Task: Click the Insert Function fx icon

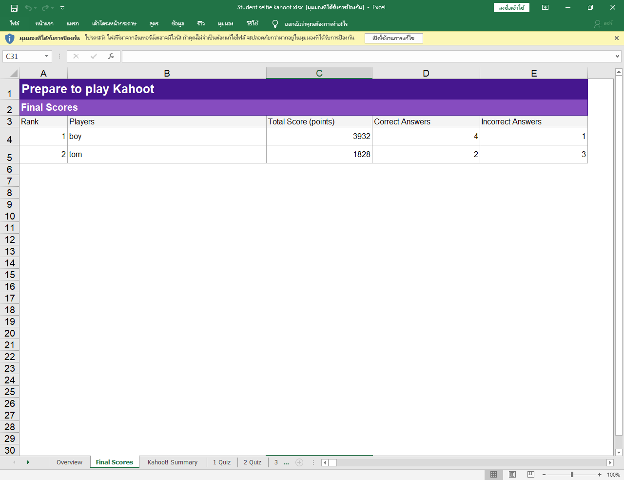Action: click(111, 56)
